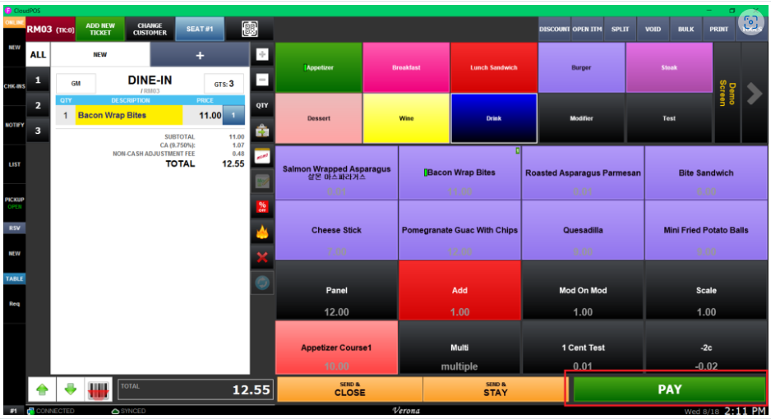Click the memo notepad icon
Image resolution: width=771 pixels, height=419 pixels.
pyautogui.click(x=262, y=155)
